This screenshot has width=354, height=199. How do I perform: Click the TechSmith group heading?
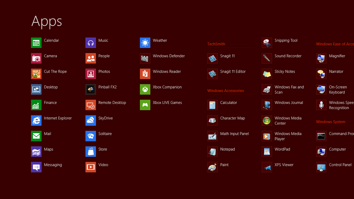coord(216,44)
